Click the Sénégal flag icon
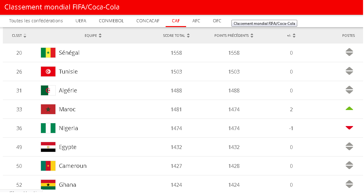 pyautogui.click(x=48, y=52)
